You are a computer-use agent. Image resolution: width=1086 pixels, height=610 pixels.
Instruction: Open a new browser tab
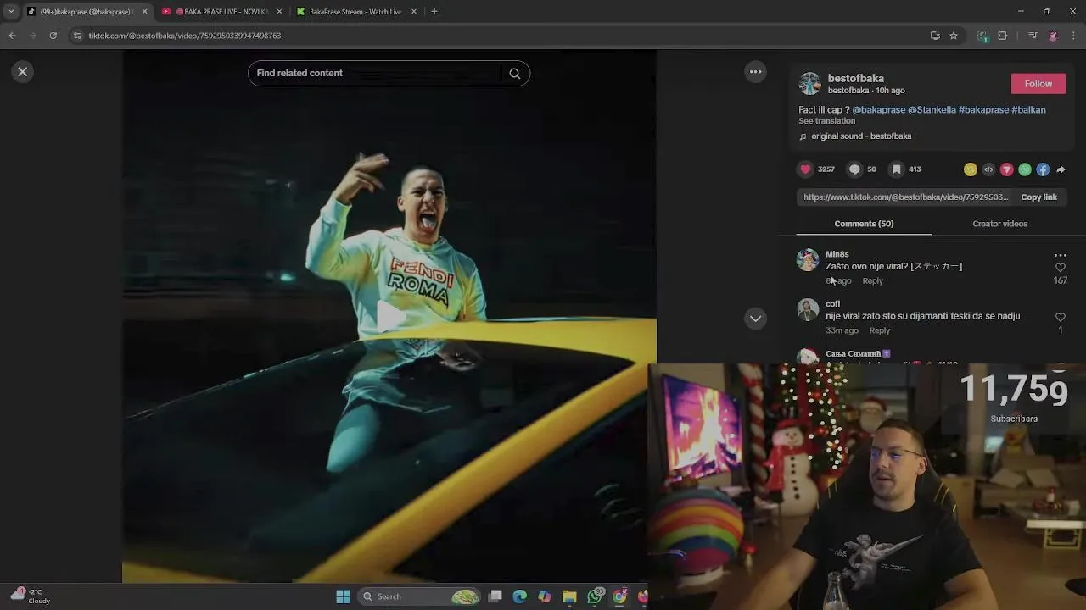pos(434,12)
